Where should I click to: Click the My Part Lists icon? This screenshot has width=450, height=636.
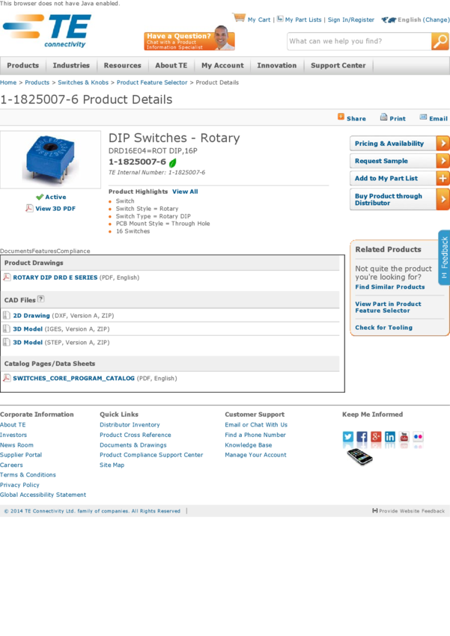(x=280, y=19)
